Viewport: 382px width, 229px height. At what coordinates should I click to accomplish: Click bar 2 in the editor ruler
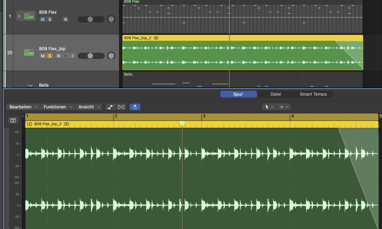point(116,116)
